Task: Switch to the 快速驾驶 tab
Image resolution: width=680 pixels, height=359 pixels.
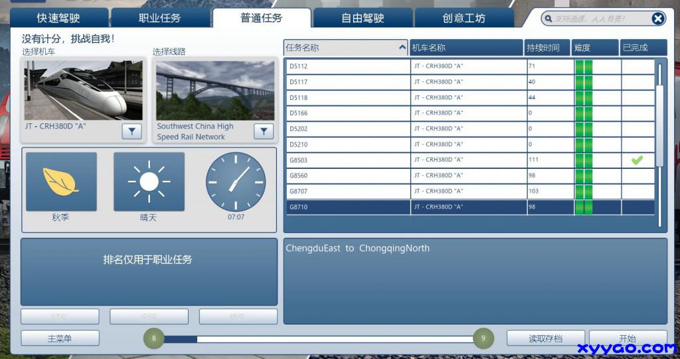Action: point(58,18)
